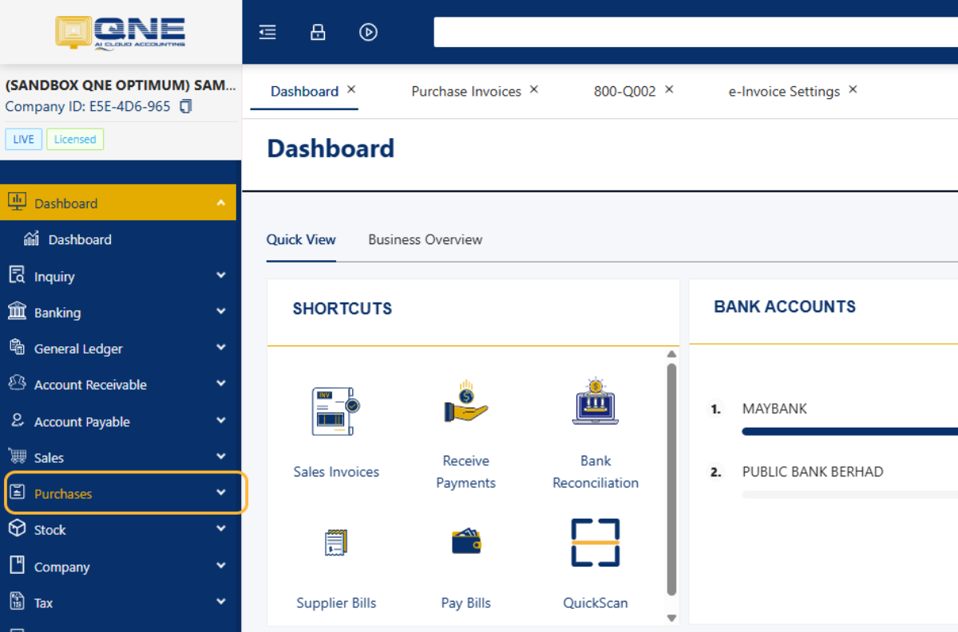Click the Purchases clipboard icon
Viewport: 958px width, 632px height.
click(18, 493)
